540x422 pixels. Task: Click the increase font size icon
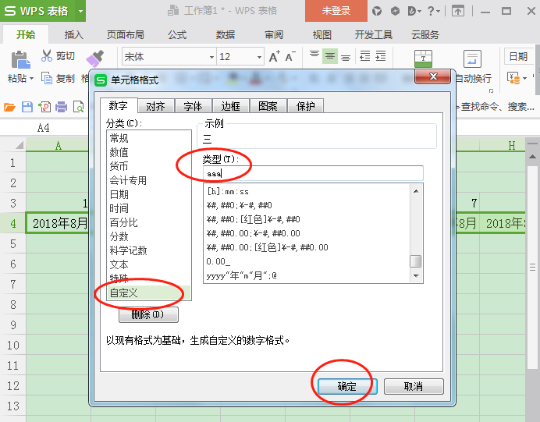(x=274, y=57)
